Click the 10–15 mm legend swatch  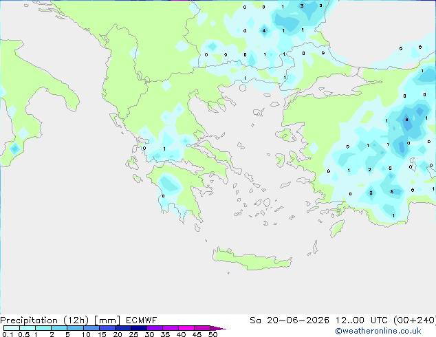tap(91, 328)
